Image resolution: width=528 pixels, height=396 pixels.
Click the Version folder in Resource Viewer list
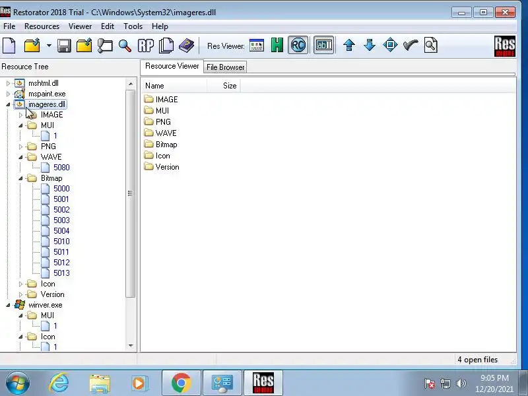coord(162,167)
